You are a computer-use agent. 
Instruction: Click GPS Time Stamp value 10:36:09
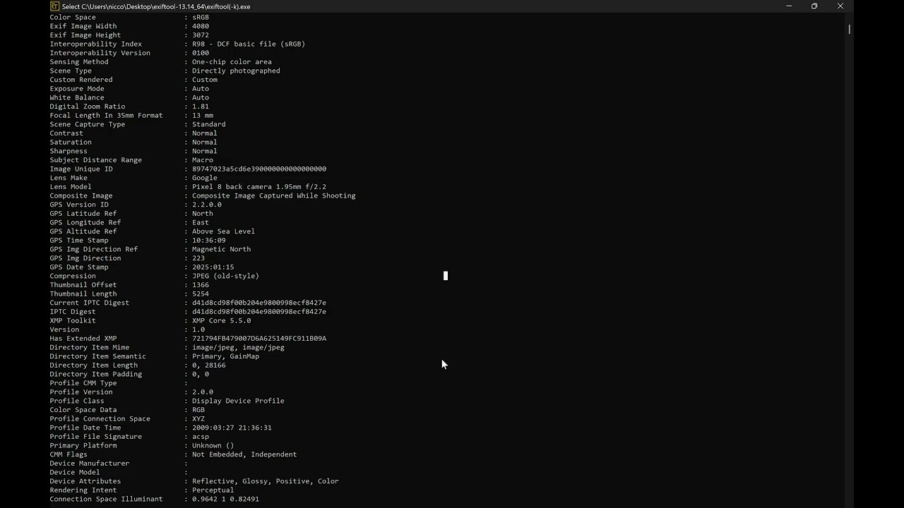point(209,241)
